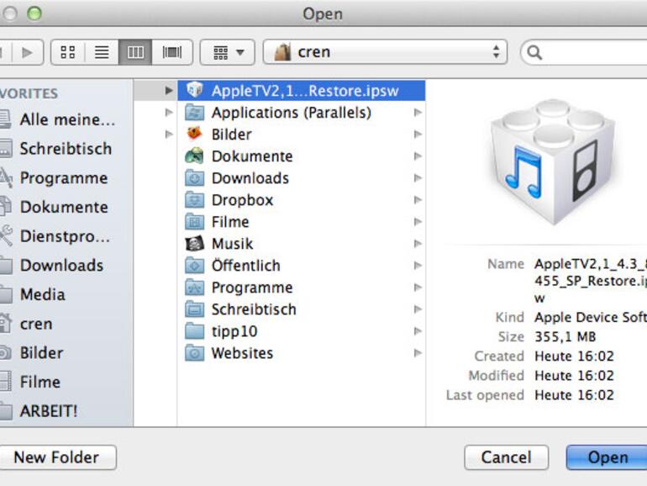Screen dimensions: 647x486
Task: Click the Musik folder icon
Action: pos(195,244)
